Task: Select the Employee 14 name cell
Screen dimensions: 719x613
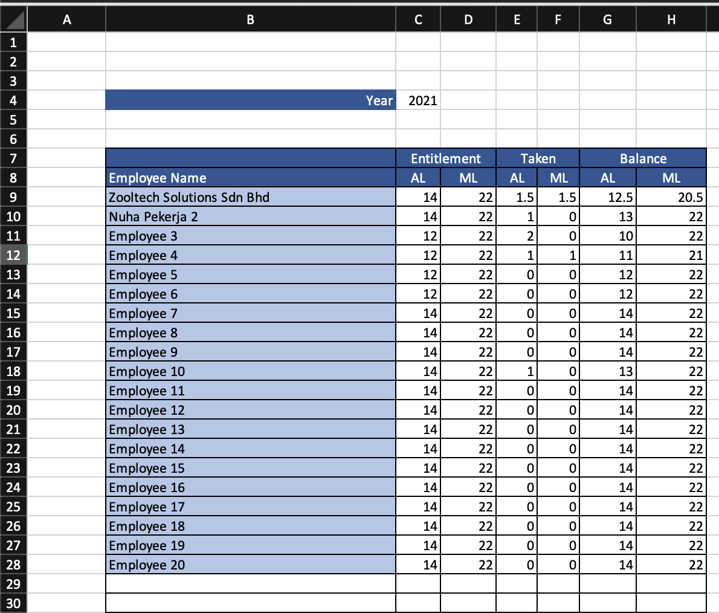Action: [250, 449]
